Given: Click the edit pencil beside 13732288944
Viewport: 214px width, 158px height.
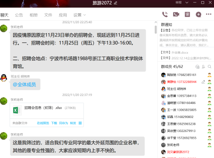Looking at the screenshot, I should pos(203,82).
